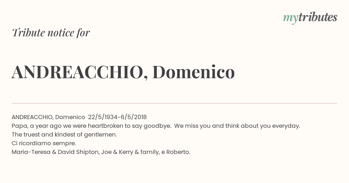Select the line "The truest and kindest of gentlemen."
349x183 pixels.
[x=64, y=134]
